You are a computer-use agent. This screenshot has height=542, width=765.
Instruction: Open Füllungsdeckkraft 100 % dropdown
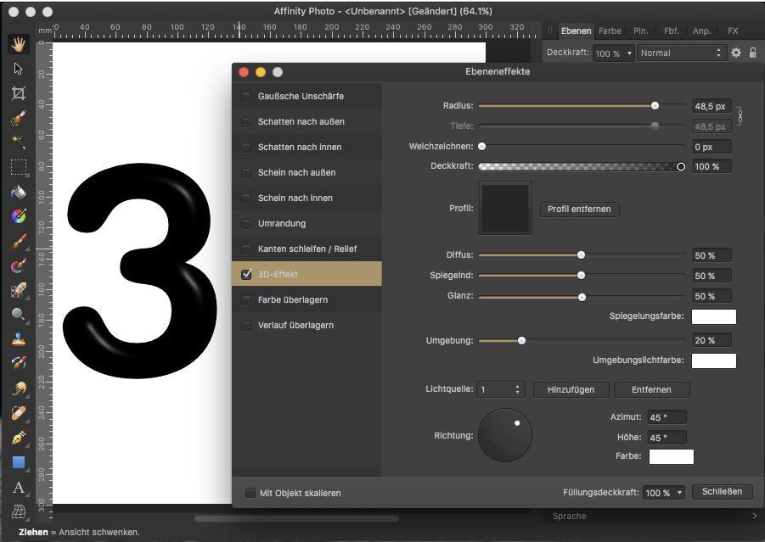pyautogui.click(x=664, y=493)
